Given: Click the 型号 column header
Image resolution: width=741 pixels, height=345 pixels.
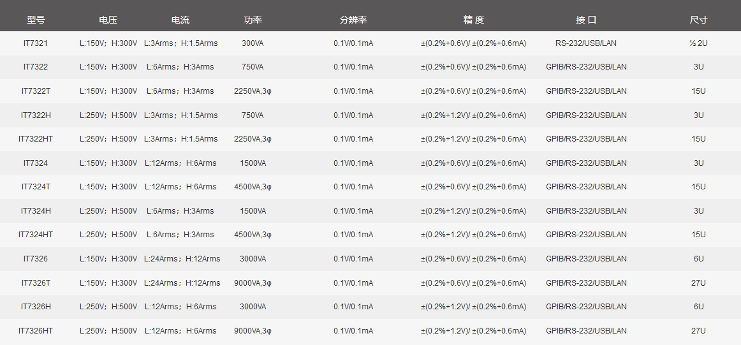Looking at the screenshot, I should tap(36, 20).
